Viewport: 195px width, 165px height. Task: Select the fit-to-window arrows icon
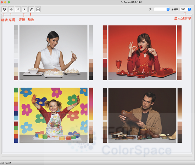click(11, 9)
